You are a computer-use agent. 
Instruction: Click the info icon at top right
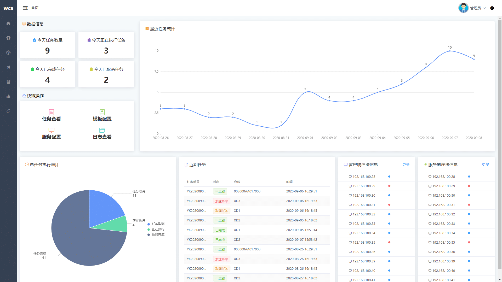[492, 8]
